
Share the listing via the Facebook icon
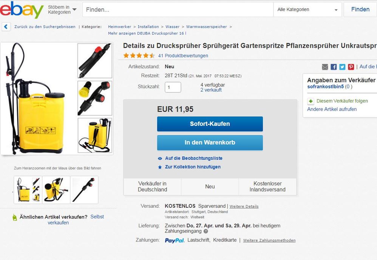[333, 67]
